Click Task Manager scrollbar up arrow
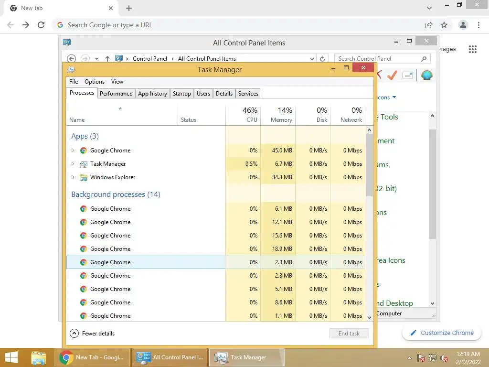Screen dimensions: 489x367 tap(369, 130)
